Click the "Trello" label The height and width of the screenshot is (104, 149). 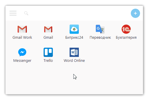click(x=48, y=61)
